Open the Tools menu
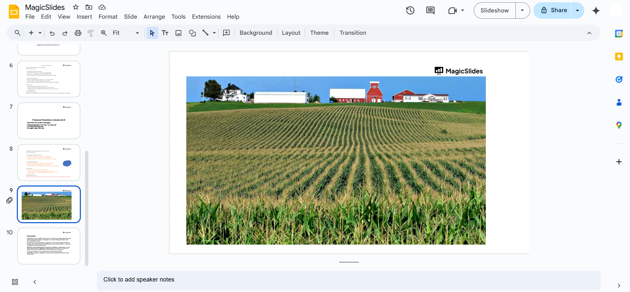Image resolution: width=630 pixels, height=292 pixels. [178, 17]
